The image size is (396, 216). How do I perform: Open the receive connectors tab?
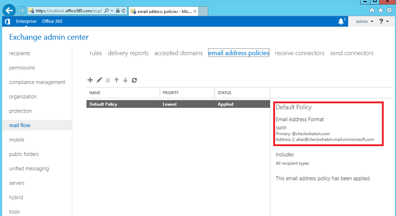(300, 53)
